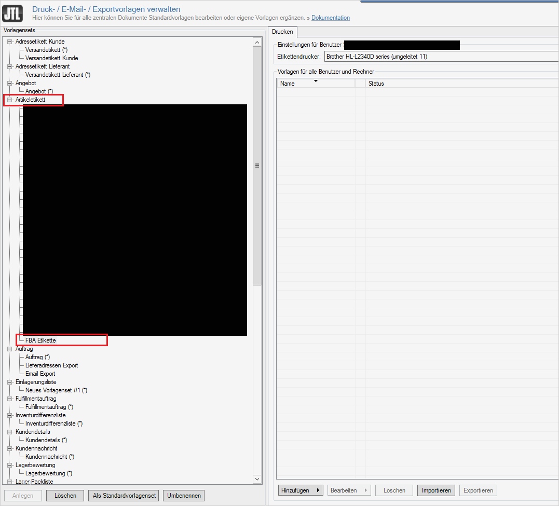Click the Löschen button beside Bearbeiten
Image resolution: width=559 pixels, height=506 pixels.
(394, 490)
